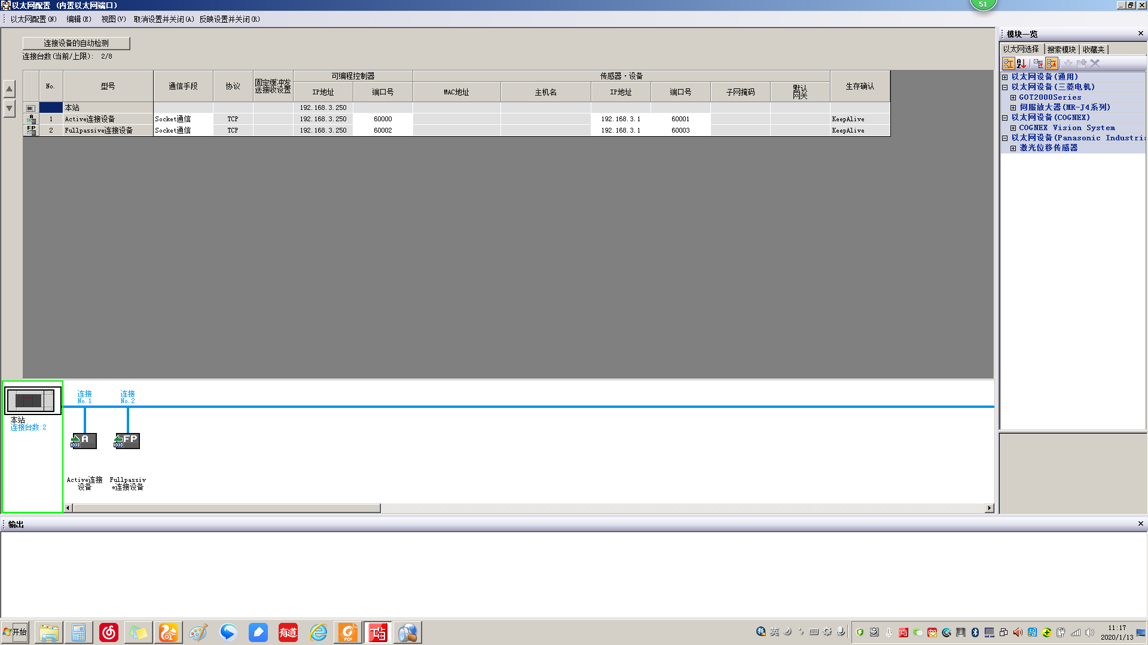The image size is (1148, 645).
Task: Switch to 搜索模块 tab
Action: coord(1061,50)
